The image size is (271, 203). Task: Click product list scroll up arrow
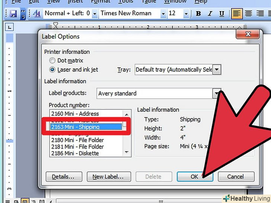click(x=127, y=115)
